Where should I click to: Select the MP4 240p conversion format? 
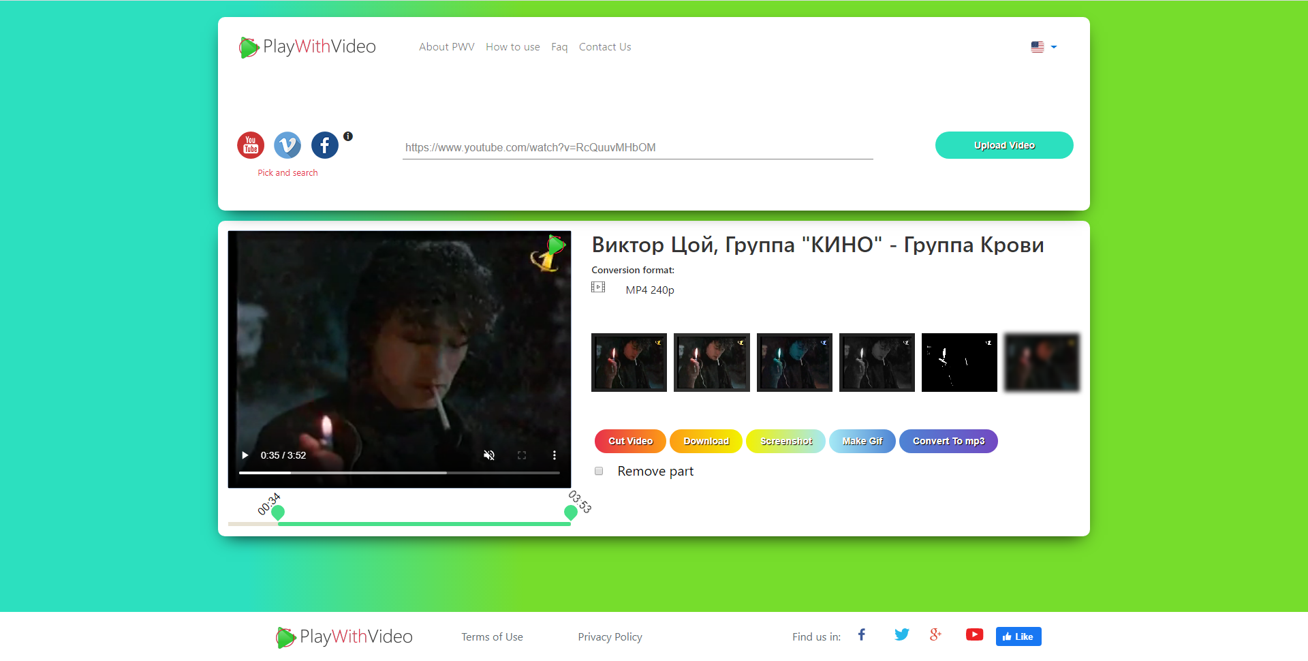(x=650, y=290)
